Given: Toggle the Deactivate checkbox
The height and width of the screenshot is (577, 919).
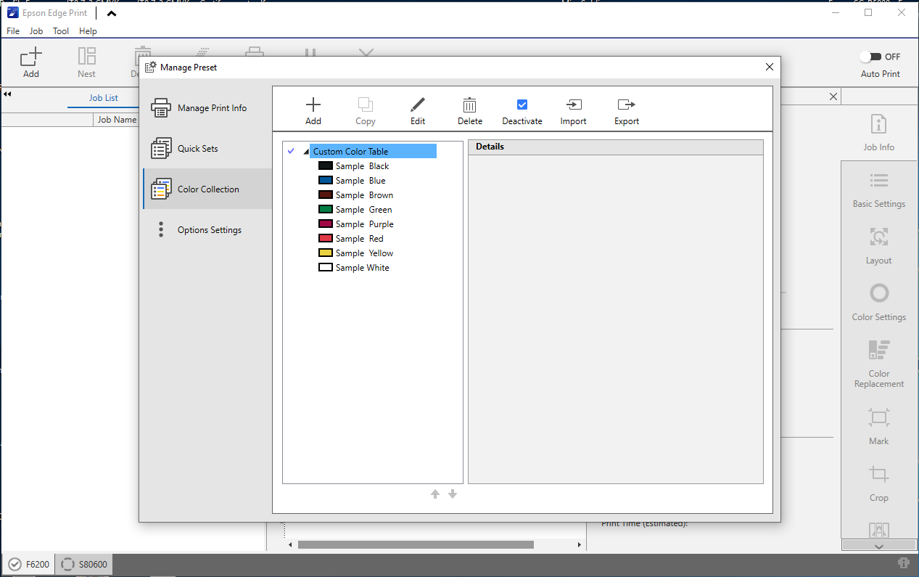Looking at the screenshot, I should 522,105.
